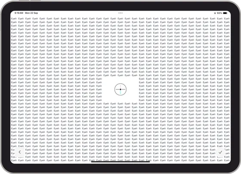
Task: Tap the home indicator bar
Action: (x=120, y=162)
